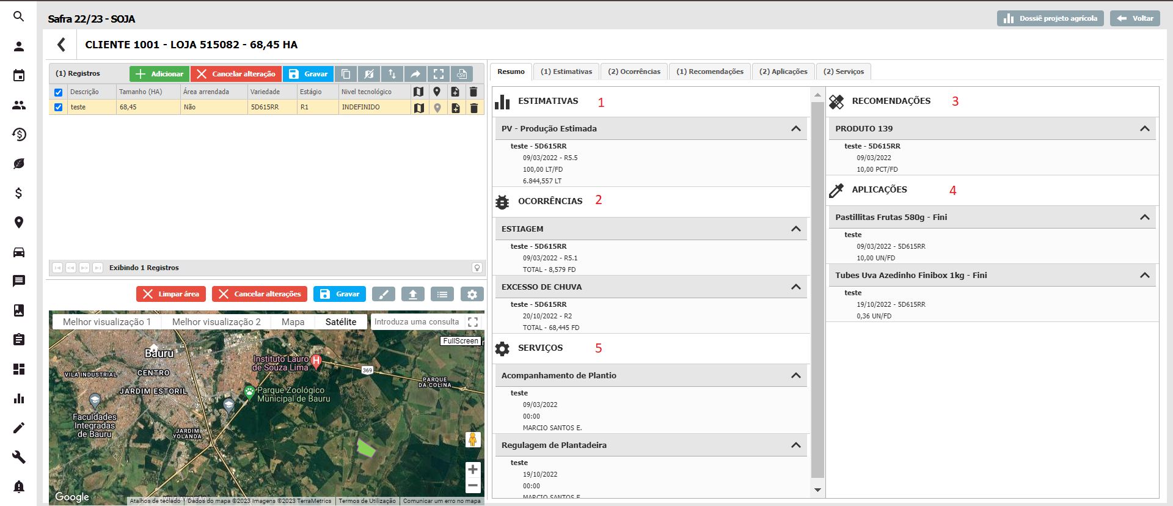Click the Cancelar alterações button above the map

(260, 294)
